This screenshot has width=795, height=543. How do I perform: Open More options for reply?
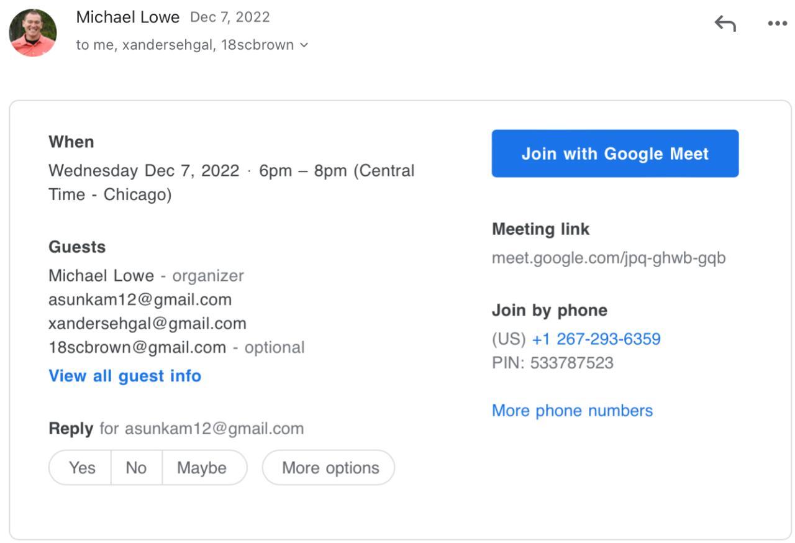pyautogui.click(x=330, y=468)
